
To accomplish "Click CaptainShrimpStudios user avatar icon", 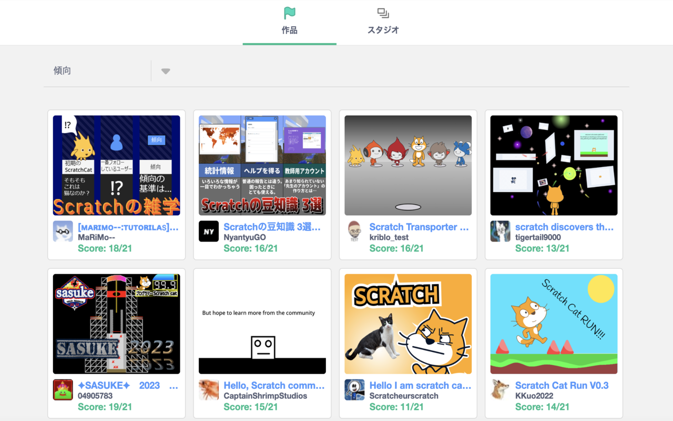I will pos(209,390).
